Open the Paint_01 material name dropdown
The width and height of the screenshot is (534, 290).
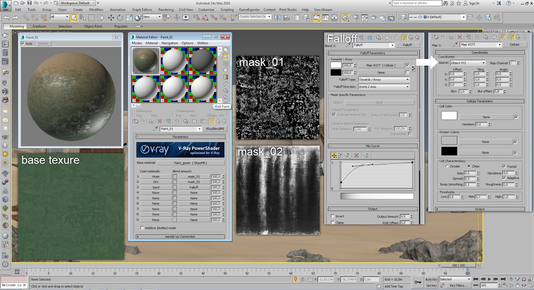[181, 129]
